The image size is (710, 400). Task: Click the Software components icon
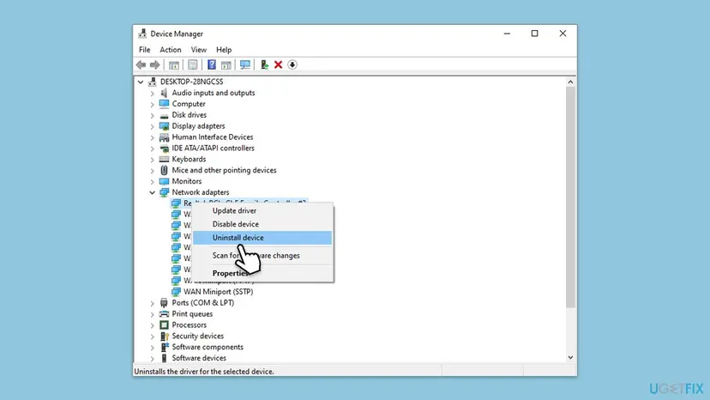coord(164,347)
